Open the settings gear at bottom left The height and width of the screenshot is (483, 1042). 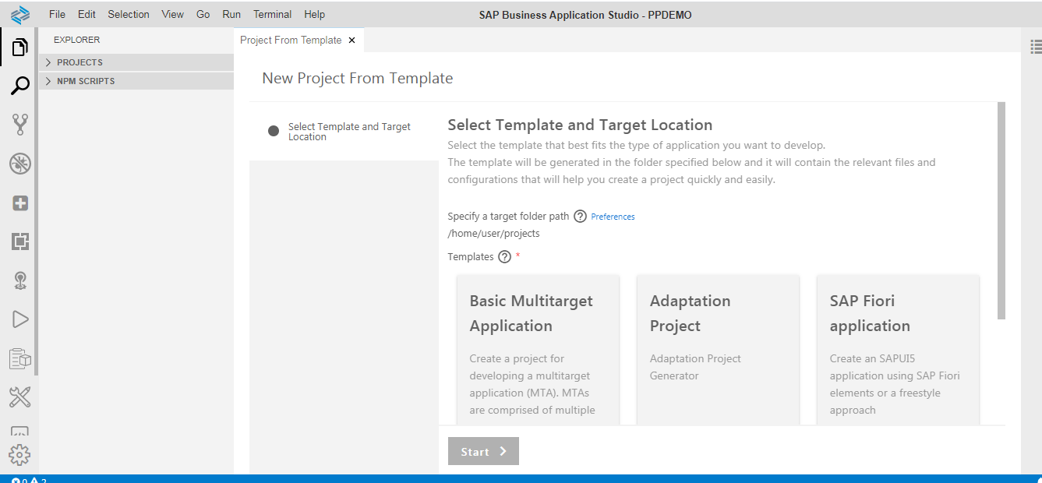click(x=19, y=455)
